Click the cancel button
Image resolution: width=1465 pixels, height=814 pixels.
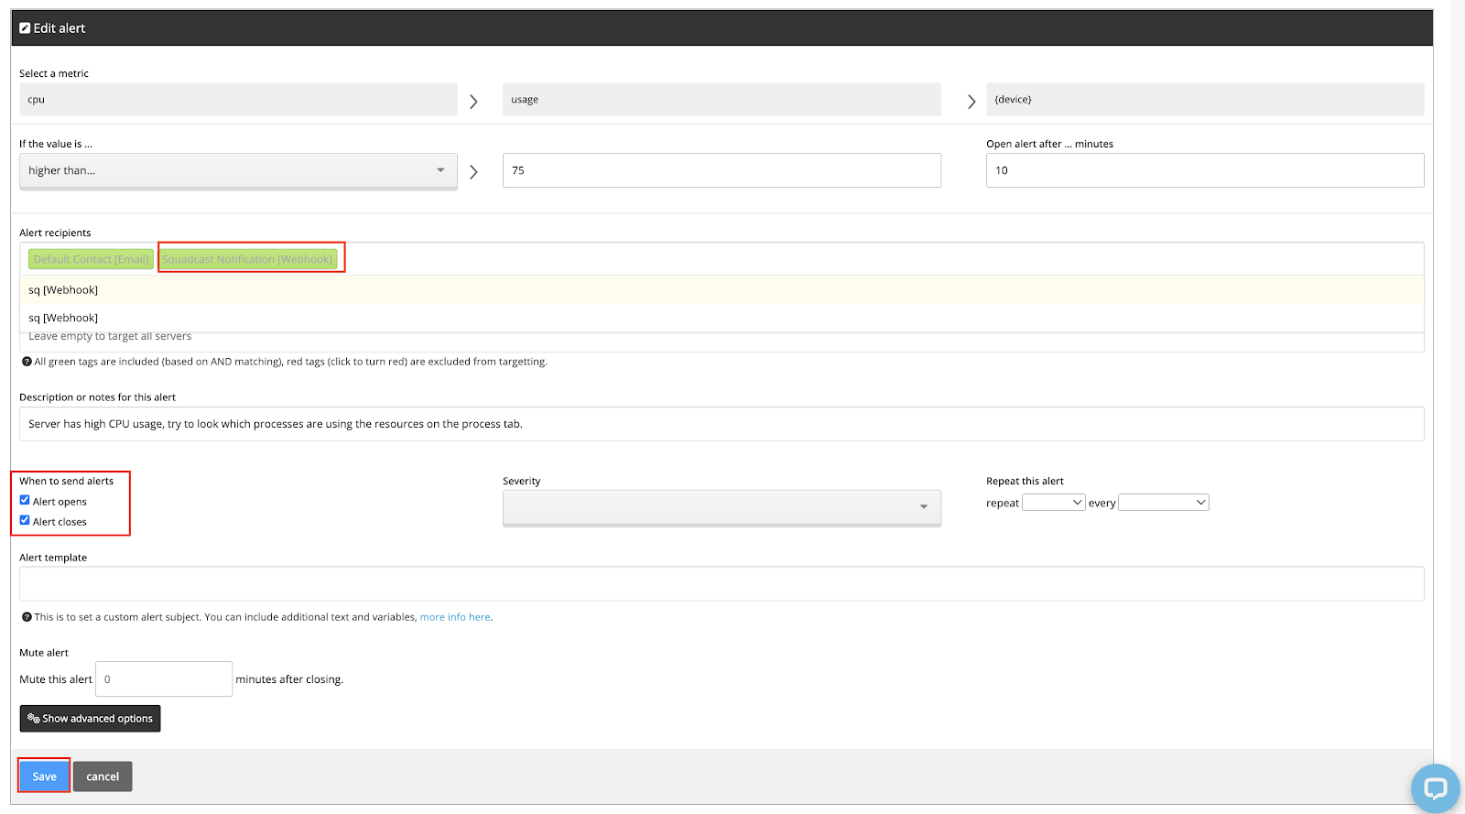[103, 776]
